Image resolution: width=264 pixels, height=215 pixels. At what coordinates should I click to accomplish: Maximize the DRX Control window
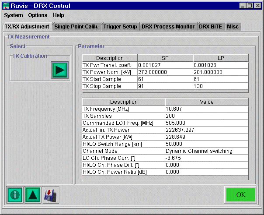click(x=250, y=6)
